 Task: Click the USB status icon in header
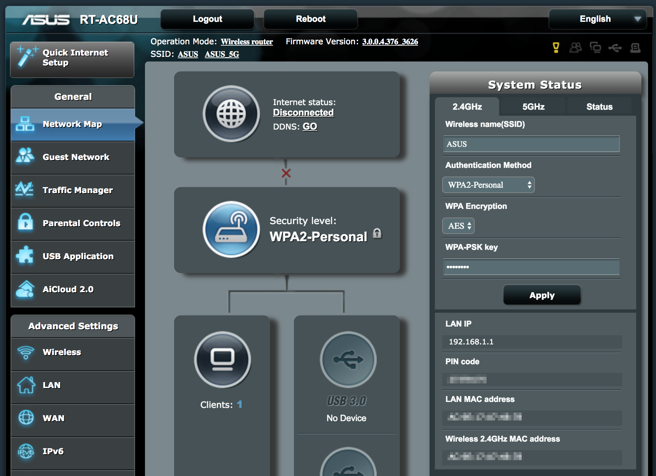click(615, 48)
